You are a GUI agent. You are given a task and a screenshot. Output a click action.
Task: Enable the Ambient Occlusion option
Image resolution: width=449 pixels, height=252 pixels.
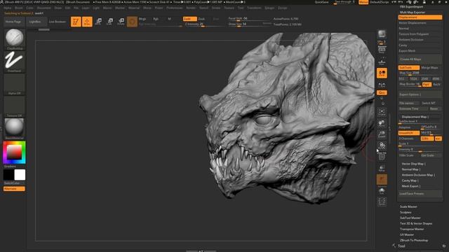pos(420,40)
